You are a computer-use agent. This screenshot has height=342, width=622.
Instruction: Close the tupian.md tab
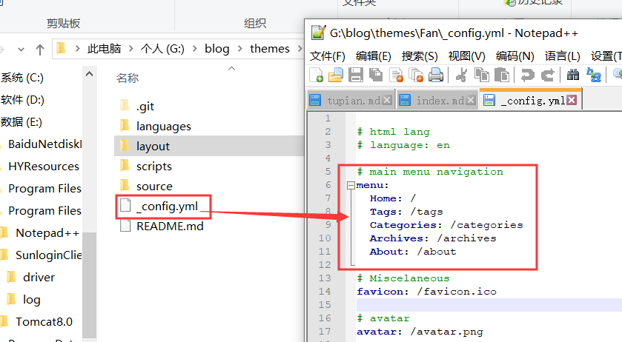[387, 100]
